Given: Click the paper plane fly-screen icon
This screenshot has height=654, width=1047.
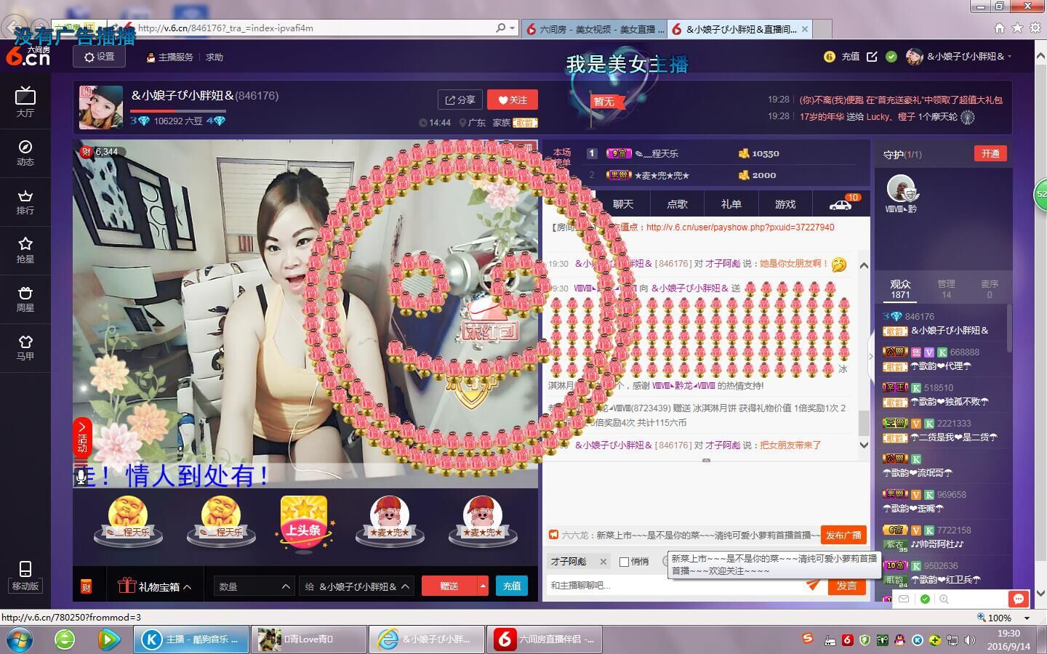Looking at the screenshot, I should (812, 584).
